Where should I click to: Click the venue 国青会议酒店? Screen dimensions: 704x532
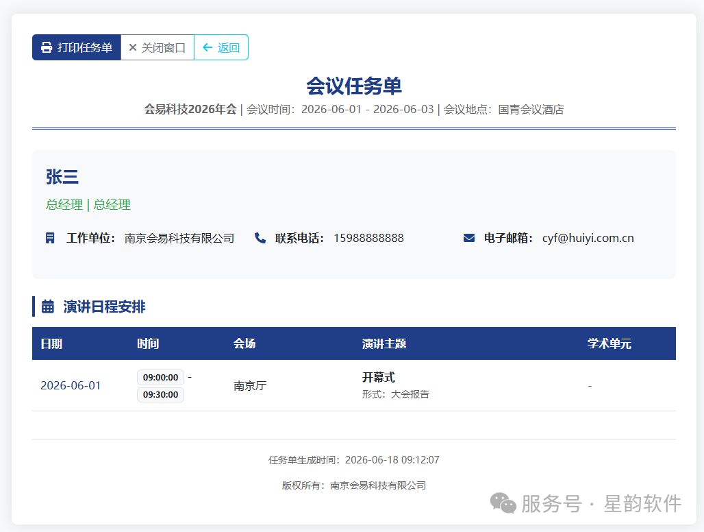point(531,109)
